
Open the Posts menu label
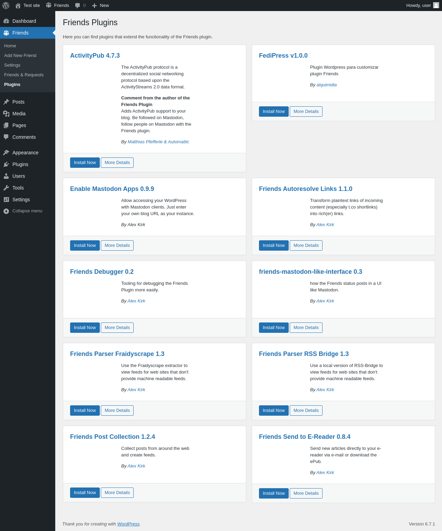pos(18,102)
